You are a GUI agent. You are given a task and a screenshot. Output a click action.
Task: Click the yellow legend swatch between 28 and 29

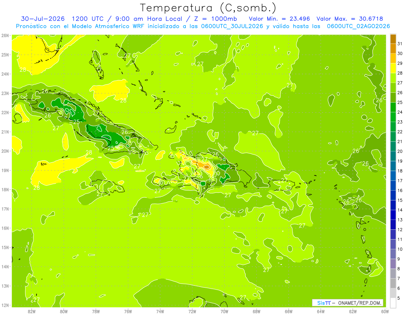pos(393,68)
